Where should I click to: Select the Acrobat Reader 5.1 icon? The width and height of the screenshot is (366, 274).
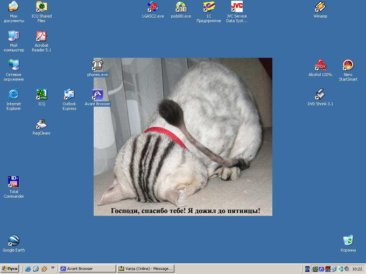41,37
